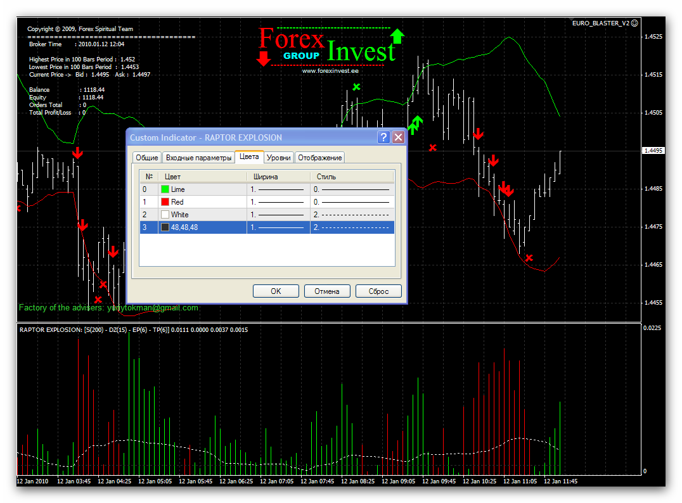Open line style selector for Red row
This screenshot has width=682, height=503.
pyautogui.click(x=352, y=201)
